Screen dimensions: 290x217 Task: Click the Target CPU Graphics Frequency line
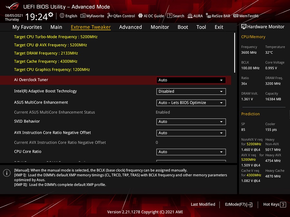(x=52, y=69)
